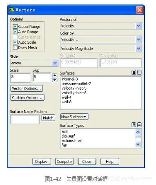
Task: Toggle the Auto Range checkbox
Action: coord(15,32)
